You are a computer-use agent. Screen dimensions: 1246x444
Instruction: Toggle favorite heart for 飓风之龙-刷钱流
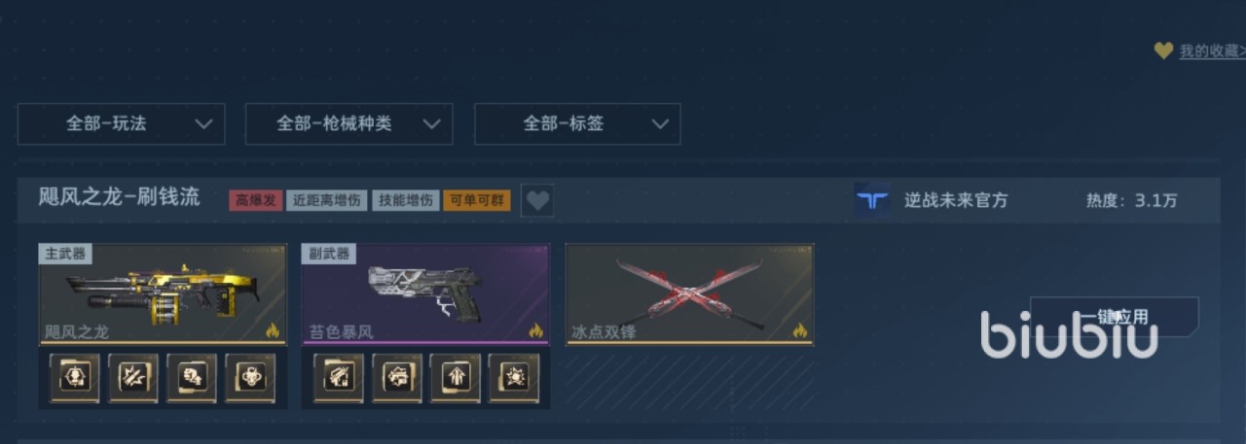click(x=537, y=201)
